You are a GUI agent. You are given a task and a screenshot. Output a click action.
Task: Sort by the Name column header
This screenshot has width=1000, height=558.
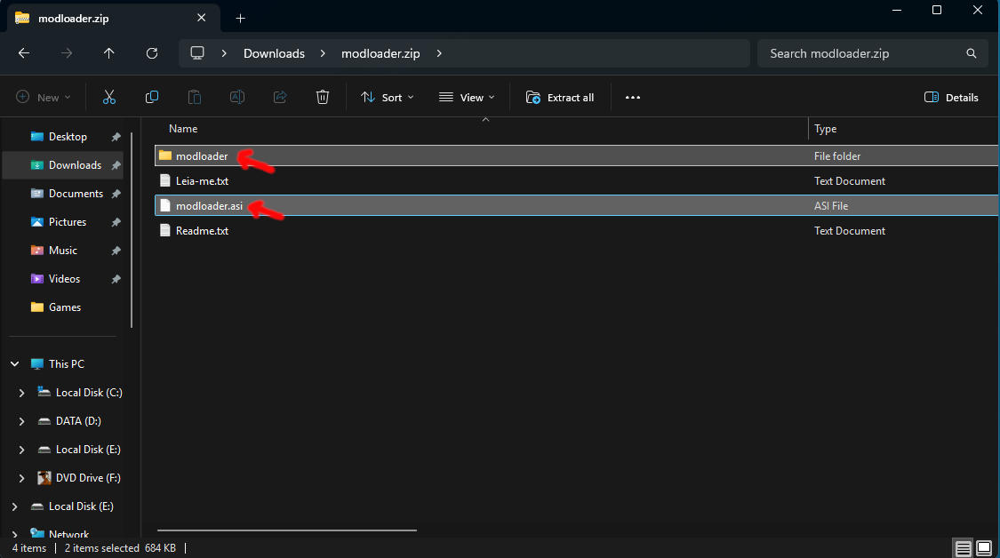coord(183,128)
